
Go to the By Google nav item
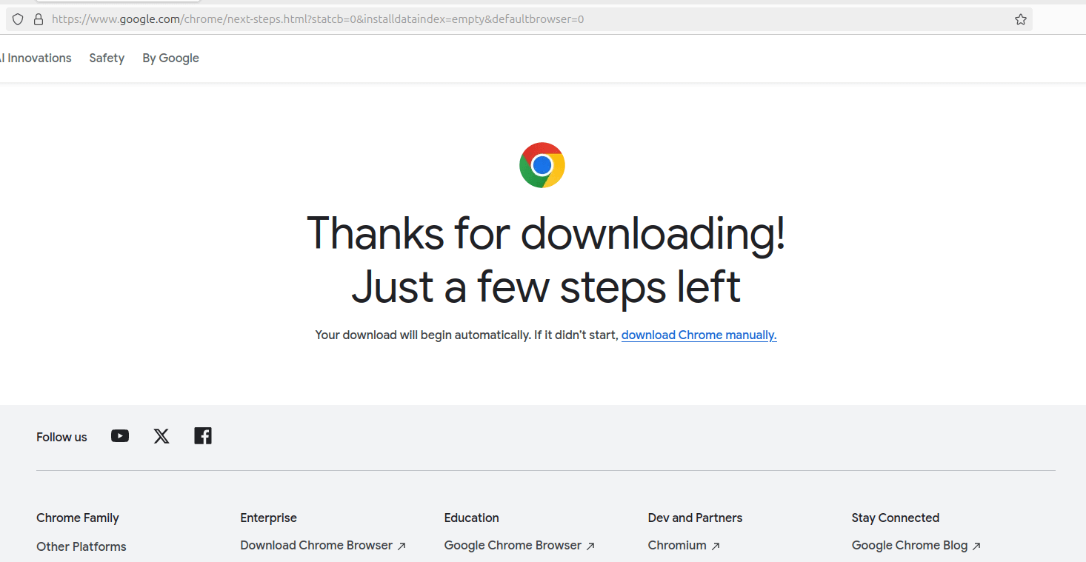[170, 58]
